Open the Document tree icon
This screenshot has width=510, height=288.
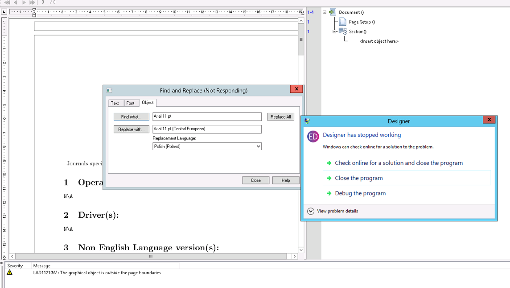click(x=332, y=12)
